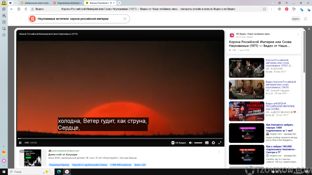The width and height of the screenshot is (312, 175).
Task: Close the video overlay panel
Action: [309, 29]
